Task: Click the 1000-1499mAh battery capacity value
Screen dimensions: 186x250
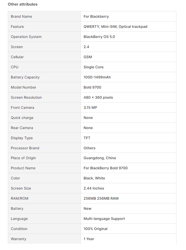Action: (x=97, y=77)
